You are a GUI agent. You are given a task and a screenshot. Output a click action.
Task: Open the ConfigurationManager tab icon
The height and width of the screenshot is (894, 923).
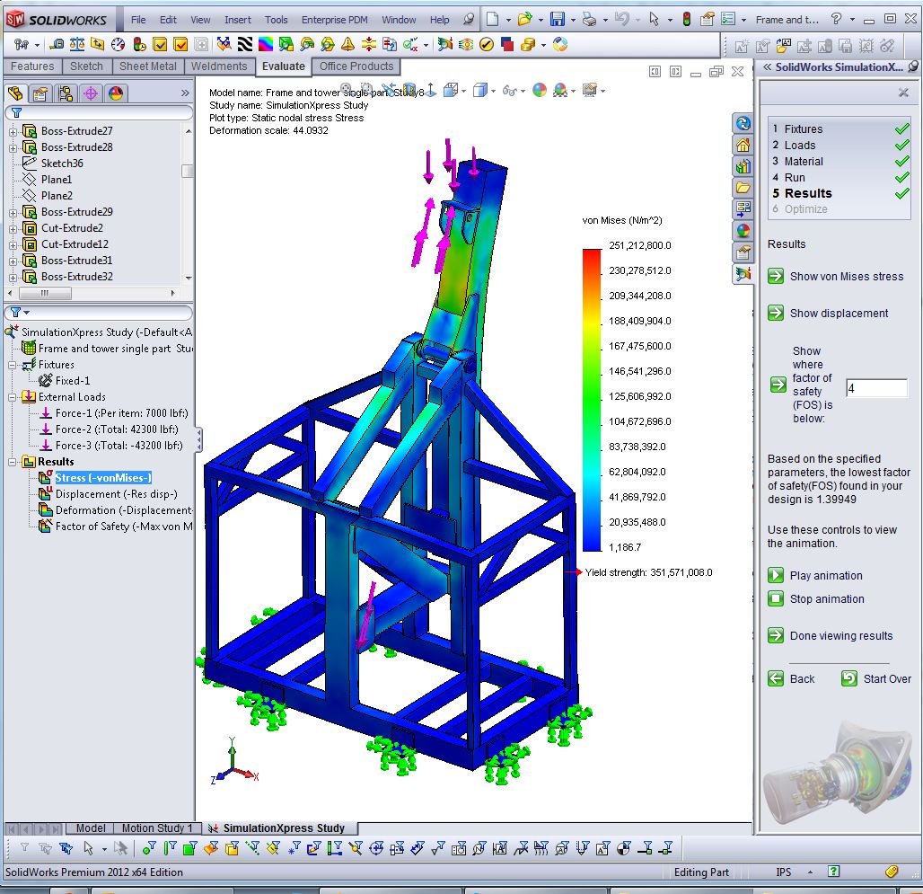(x=66, y=93)
